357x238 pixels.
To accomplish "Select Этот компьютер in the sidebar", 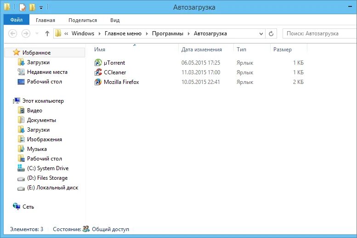I will [43, 101].
